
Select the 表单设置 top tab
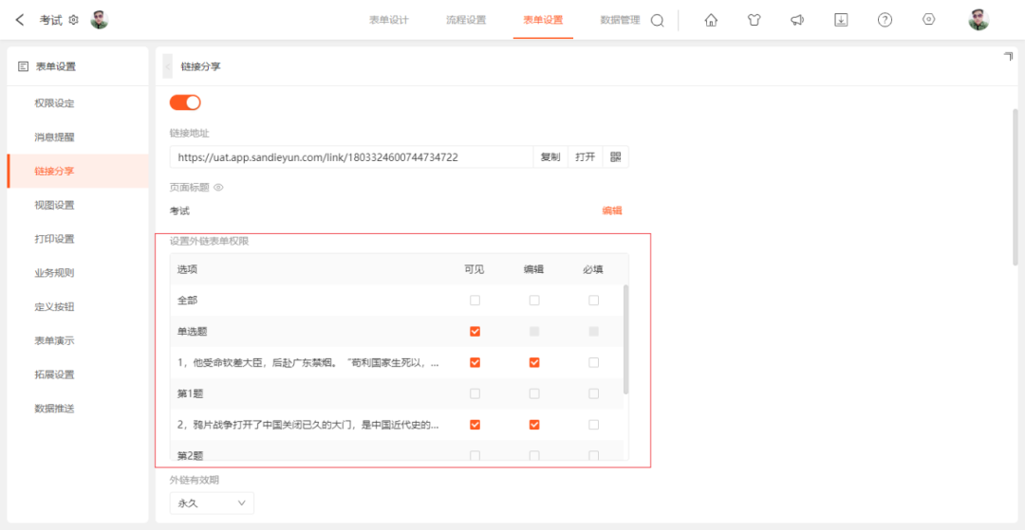(543, 20)
